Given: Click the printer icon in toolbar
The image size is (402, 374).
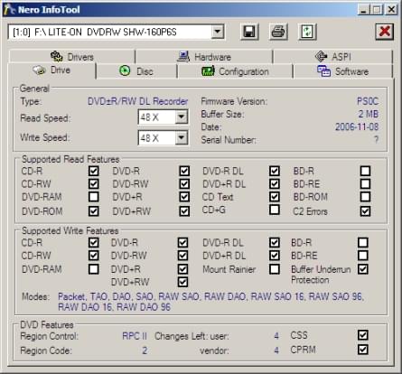Looking at the screenshot, I should coord(278,32).
